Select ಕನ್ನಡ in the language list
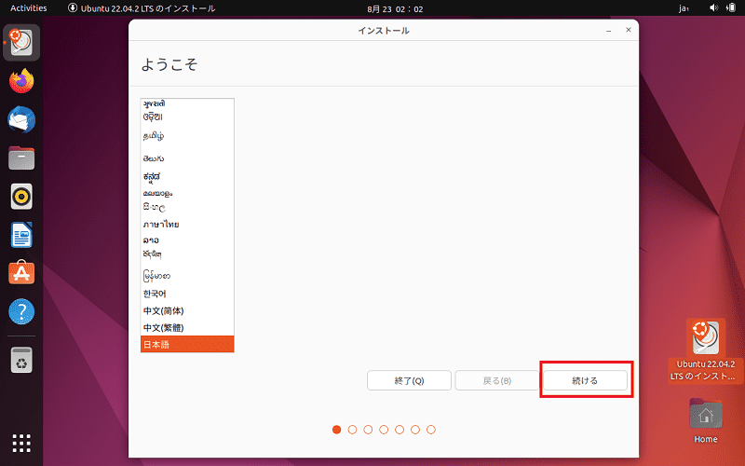This screenshot has width=745, height=466. pyautogui.click(x=187, y=176)
